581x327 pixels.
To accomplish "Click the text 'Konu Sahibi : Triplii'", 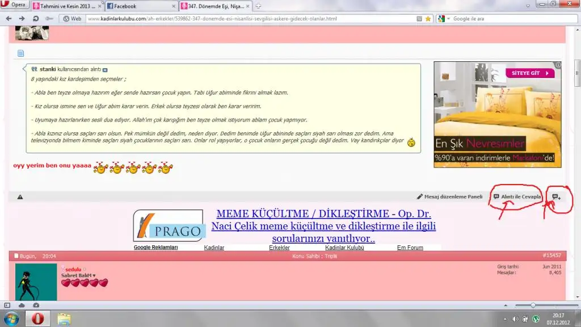I will [314, 256].
